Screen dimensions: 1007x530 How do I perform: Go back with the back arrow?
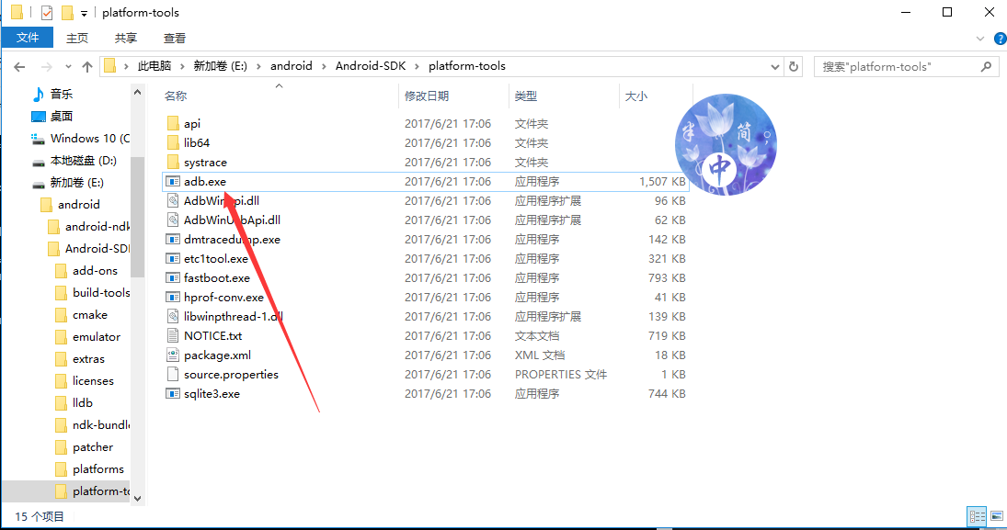tap(19, 67)
